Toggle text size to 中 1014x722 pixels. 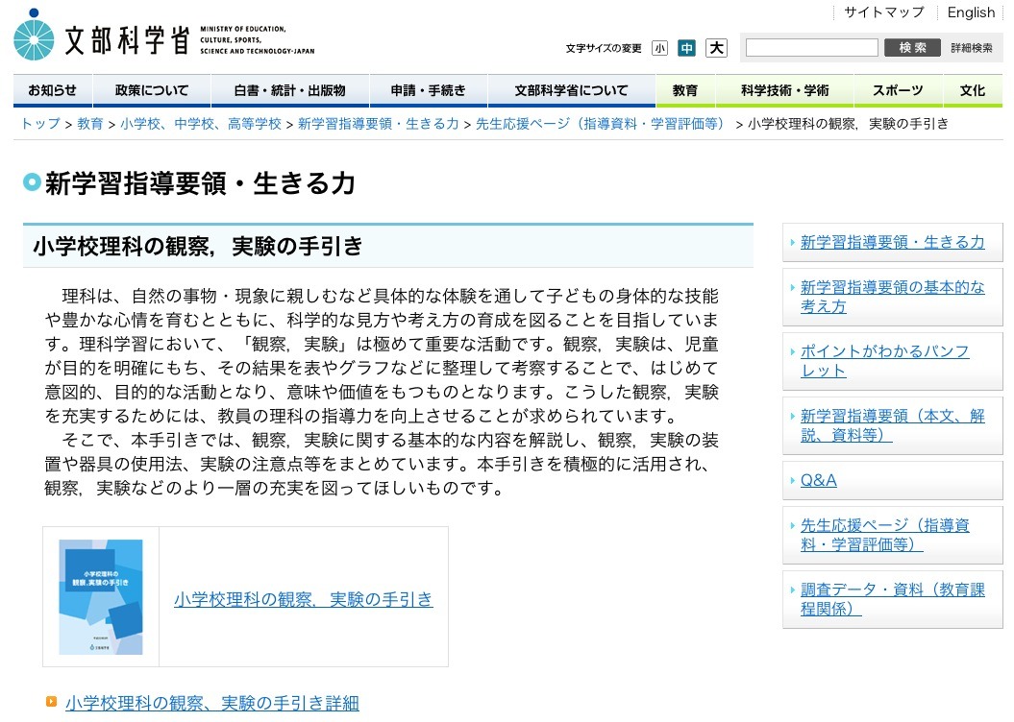[x=688, y=46]
